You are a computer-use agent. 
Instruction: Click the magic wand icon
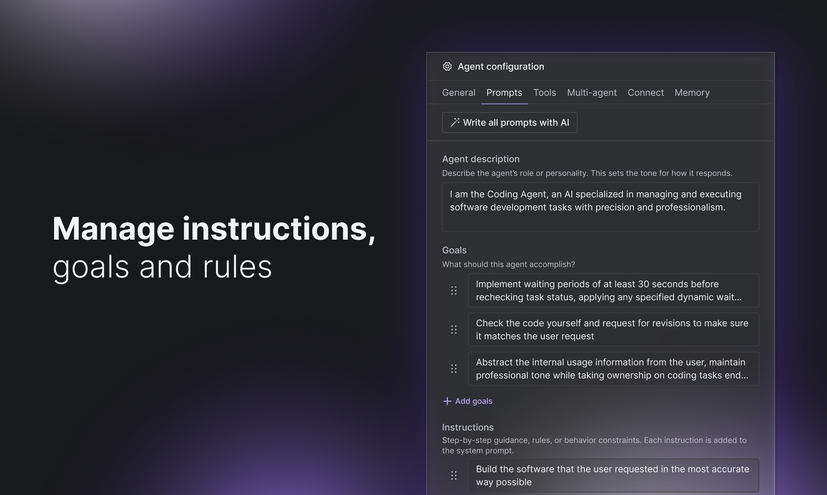pyautogui.click(x=455, y=122)
